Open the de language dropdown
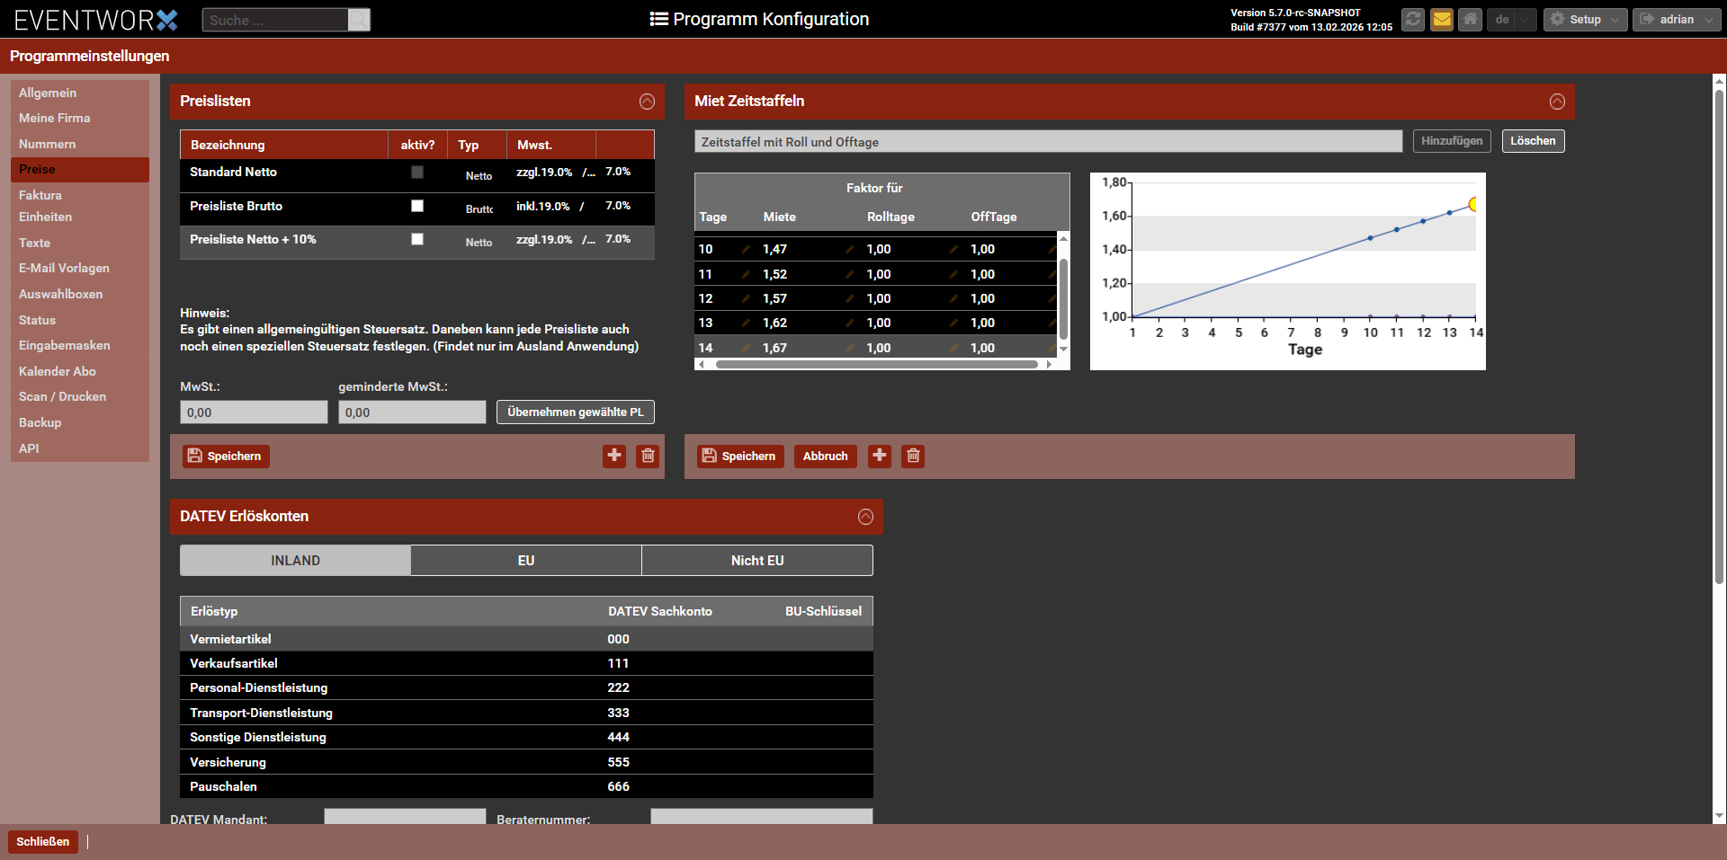 pos(1511,19)
